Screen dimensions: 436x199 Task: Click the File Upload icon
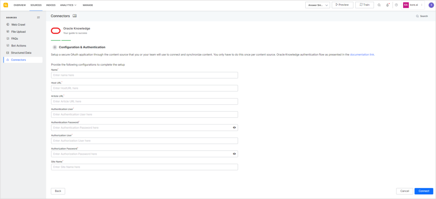[x=8, y=32]
